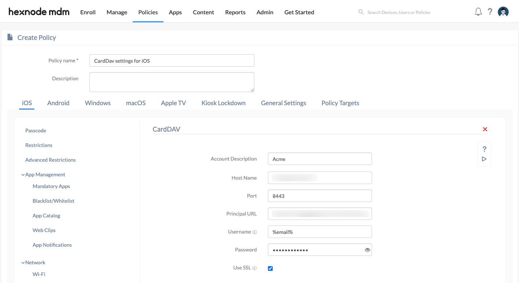Open the Apps menu
Image resolution: width=519 pixels, height=283 pixels.
[x=175, y=12]
